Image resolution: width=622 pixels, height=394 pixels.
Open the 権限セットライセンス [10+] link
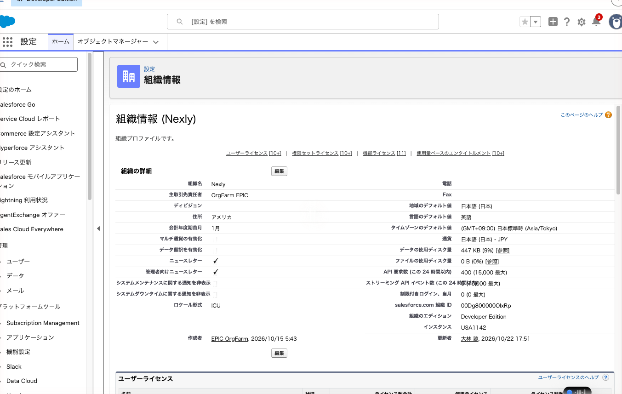pos(322,153)
